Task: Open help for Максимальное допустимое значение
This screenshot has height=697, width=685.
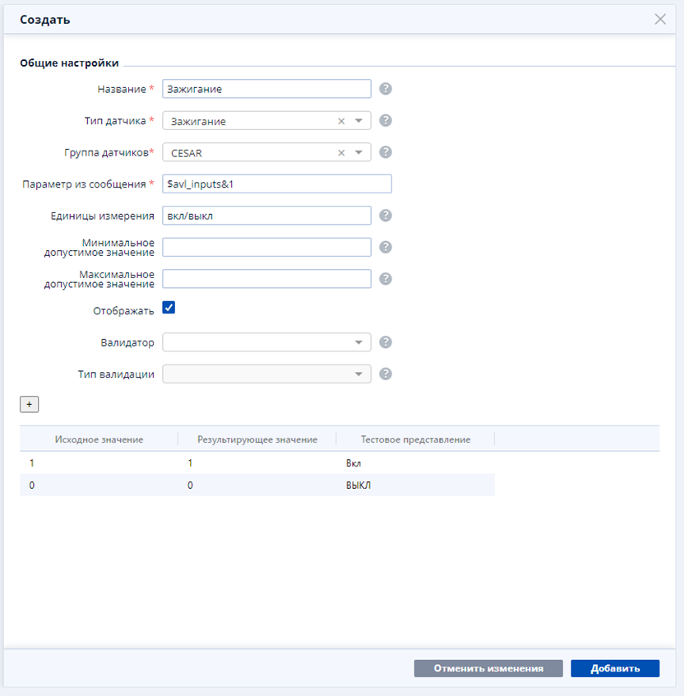Action: point(385,279)
